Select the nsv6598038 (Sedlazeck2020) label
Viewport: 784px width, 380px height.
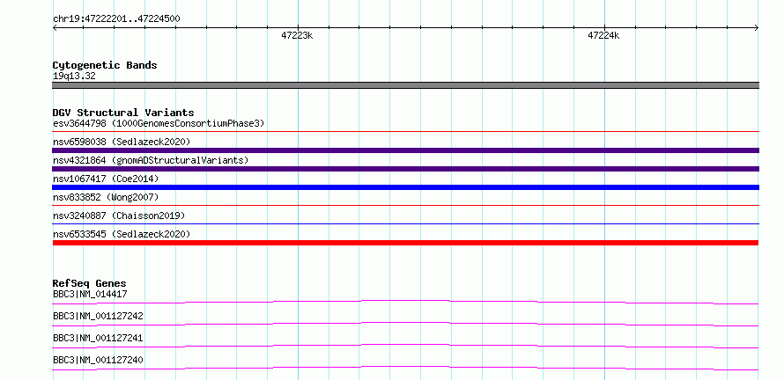pyautogui.click(x=122, y=142)
